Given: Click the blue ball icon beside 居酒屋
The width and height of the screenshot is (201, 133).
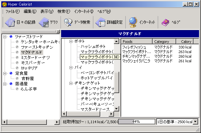Looking at the screenshot, I should [x=11, y=84].
